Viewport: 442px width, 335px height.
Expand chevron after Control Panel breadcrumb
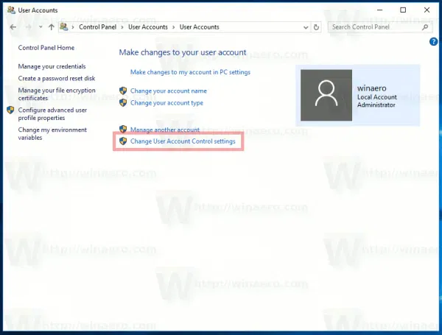click(122, 27)
